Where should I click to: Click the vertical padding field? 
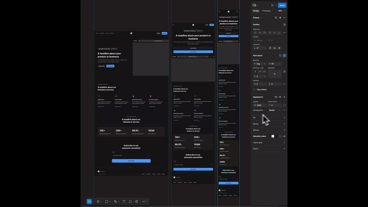[275, 84]
